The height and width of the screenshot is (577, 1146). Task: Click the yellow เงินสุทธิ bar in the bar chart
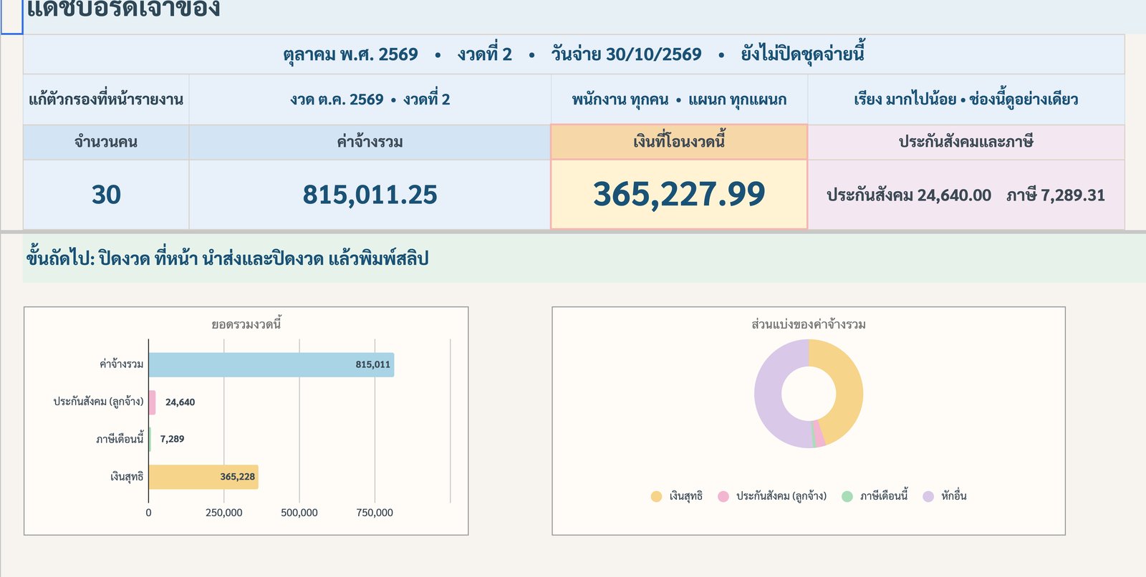pos(203,477)
